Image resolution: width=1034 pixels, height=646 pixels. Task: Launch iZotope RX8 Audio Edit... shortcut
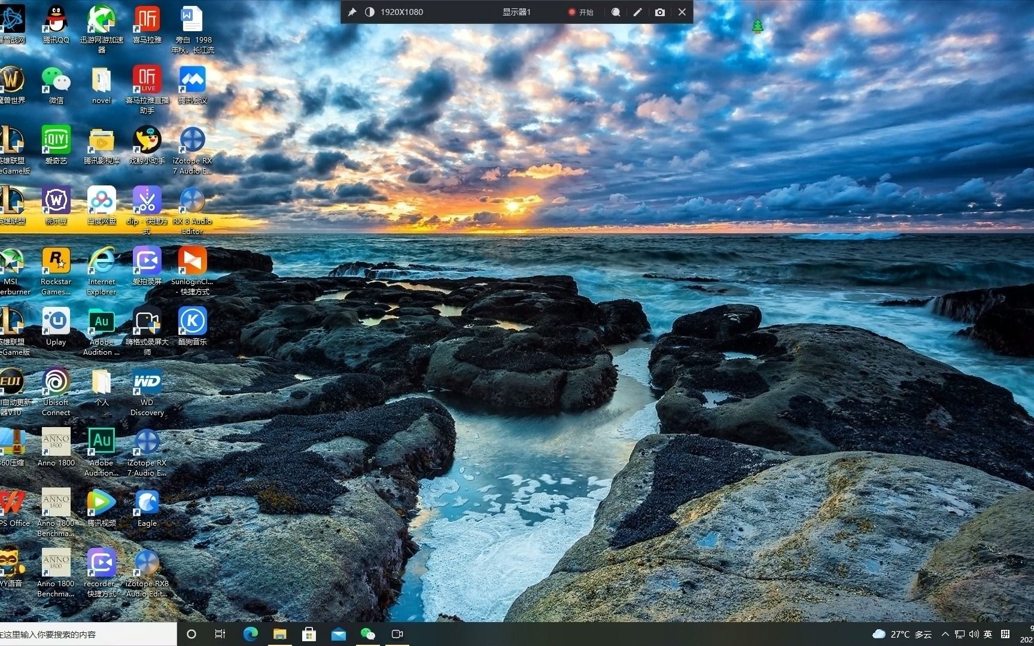(x=147, y=572)
